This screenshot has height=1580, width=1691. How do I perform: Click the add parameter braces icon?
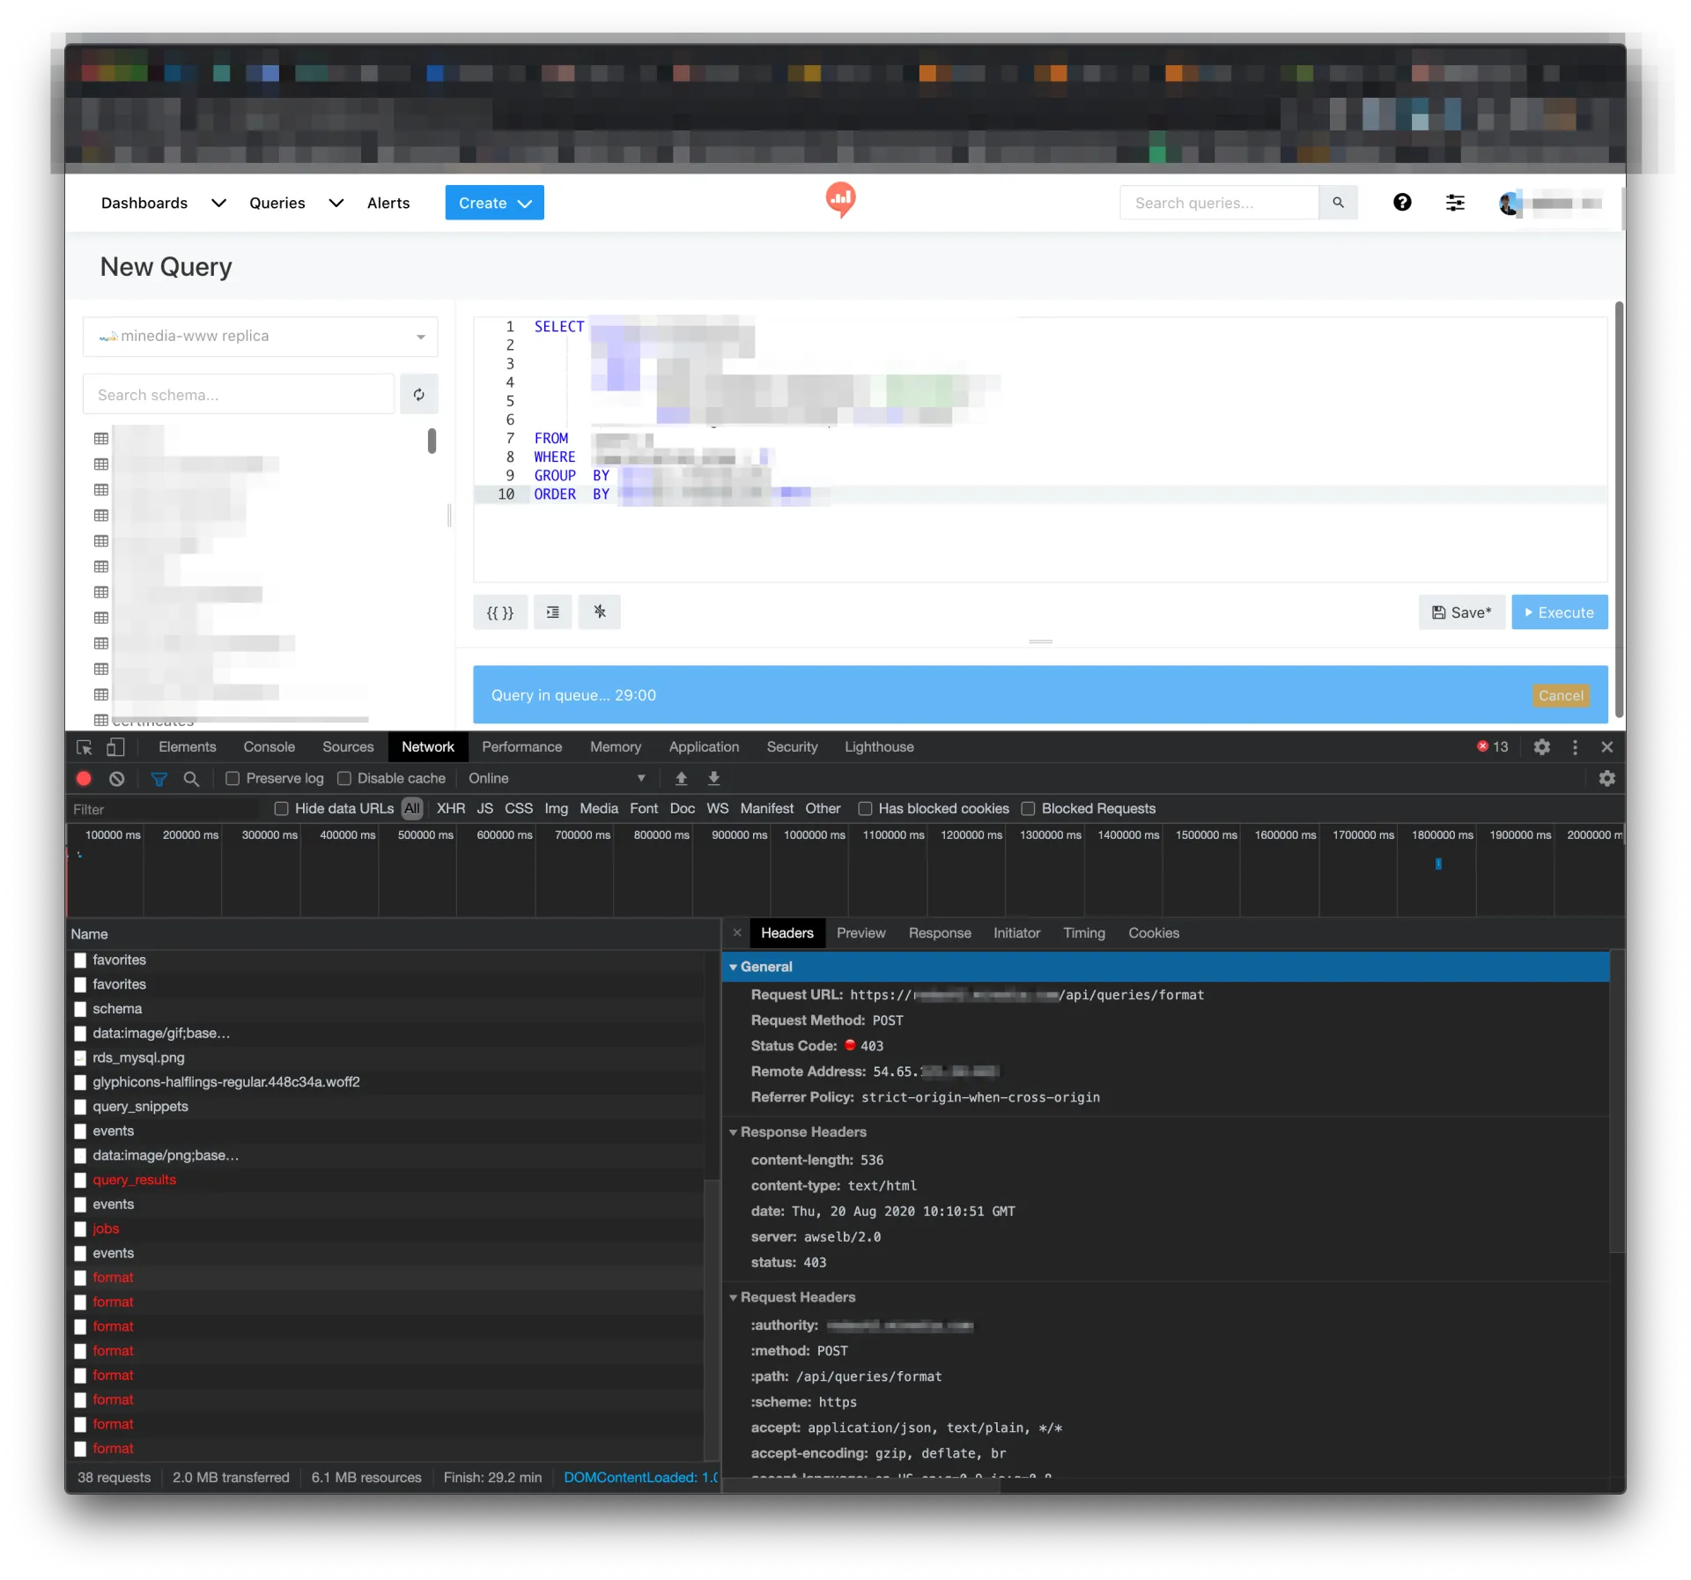[x=499, y=612]
